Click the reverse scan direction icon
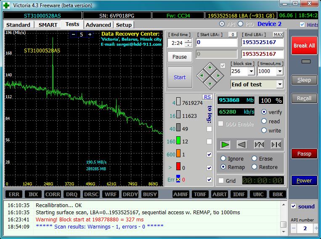This screenshot has height=239, width=321. click(x=242, y=144)
